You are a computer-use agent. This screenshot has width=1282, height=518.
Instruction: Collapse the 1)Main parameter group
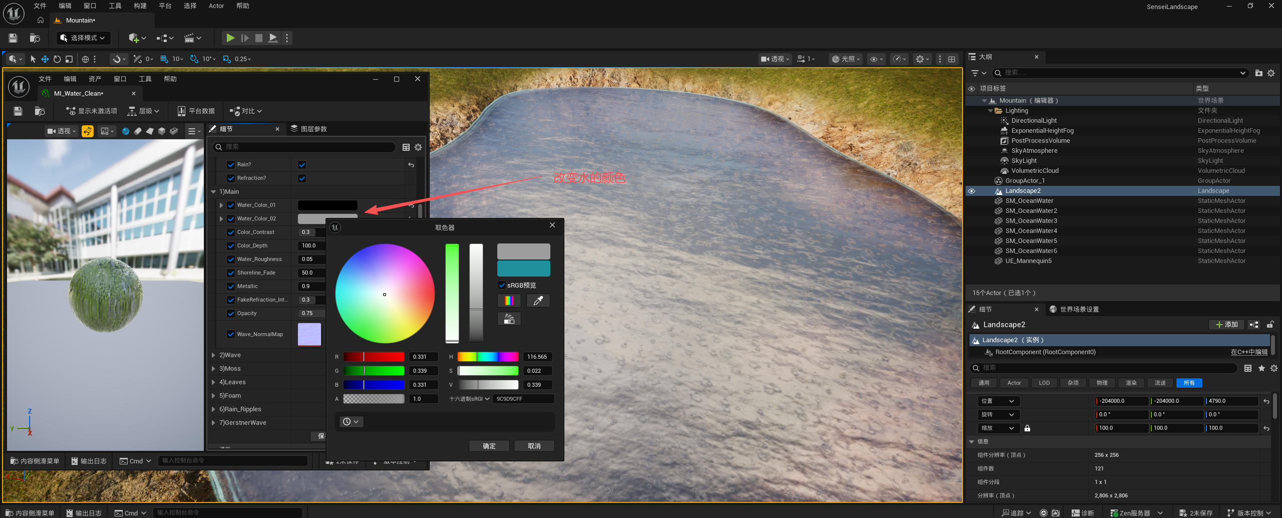[213, 192]
